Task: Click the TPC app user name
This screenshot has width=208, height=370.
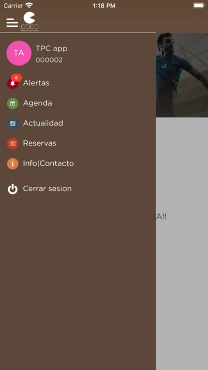Action: pyautogui.click(x=51, y=49)
